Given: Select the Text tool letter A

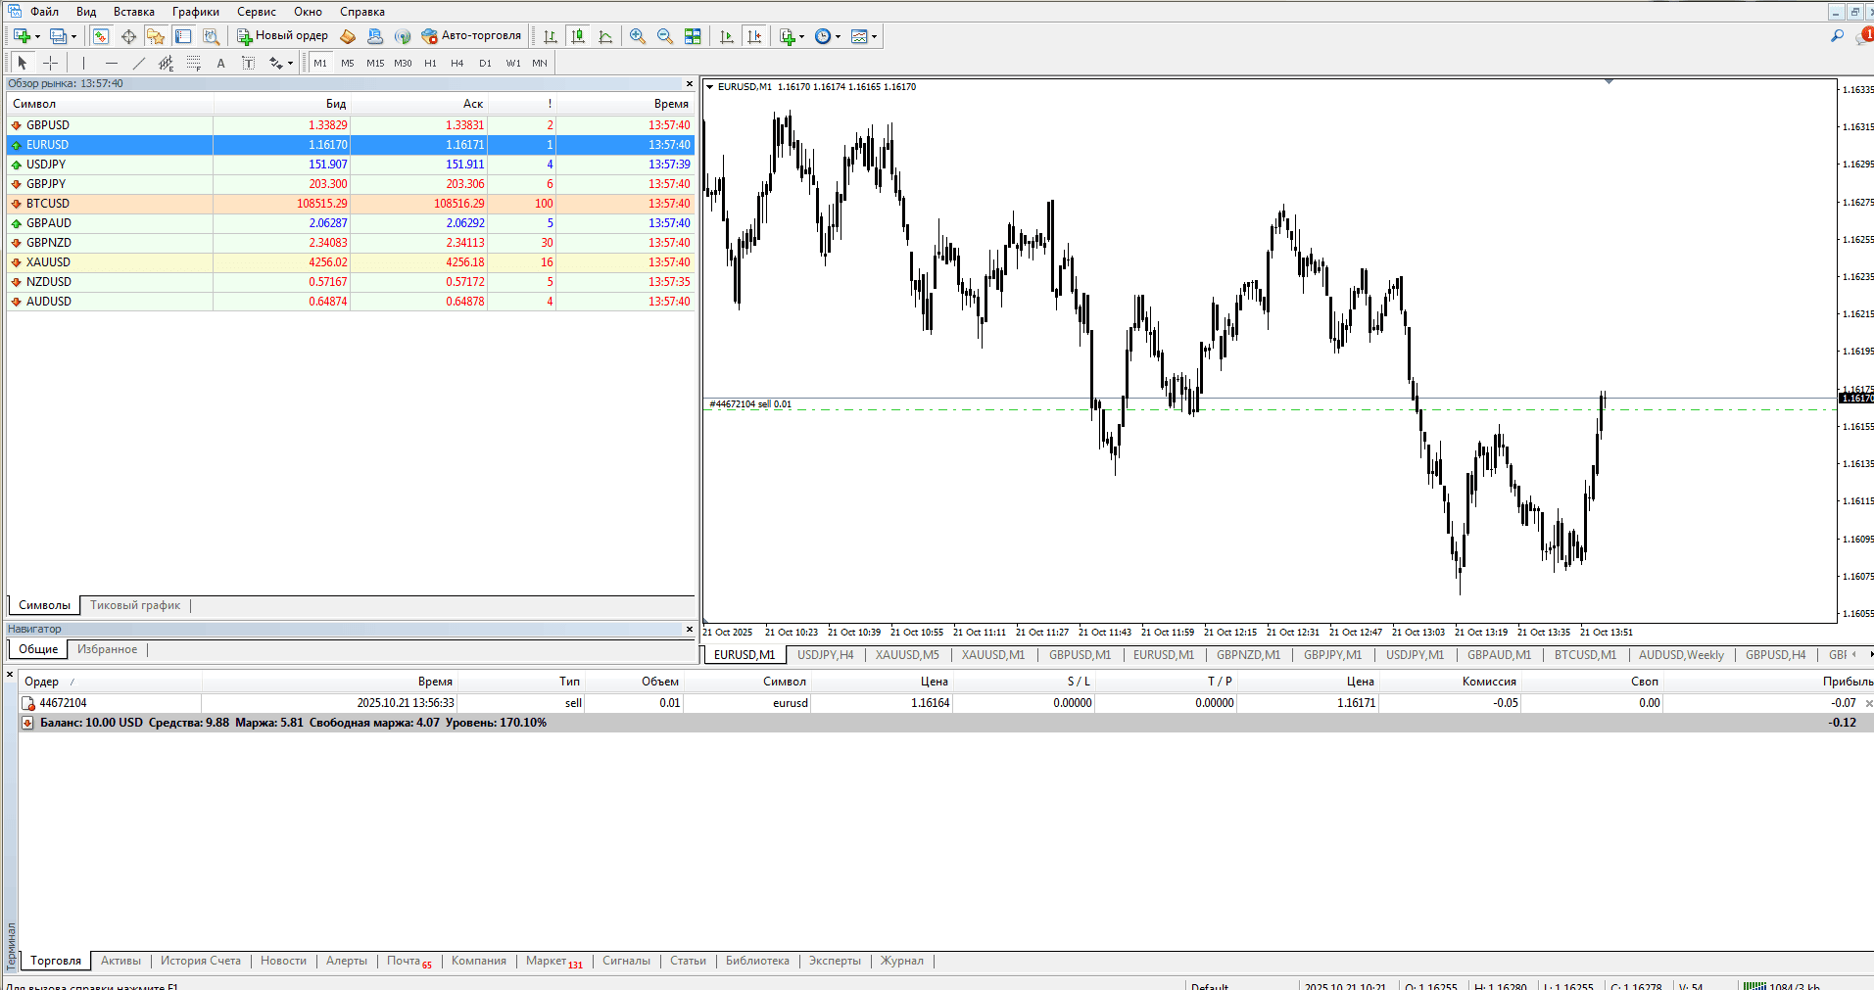Looking at the screenshot, I should (220, 63).
